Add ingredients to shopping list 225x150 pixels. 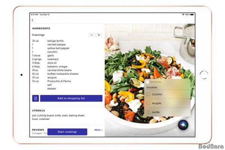(x=71, y=98)
